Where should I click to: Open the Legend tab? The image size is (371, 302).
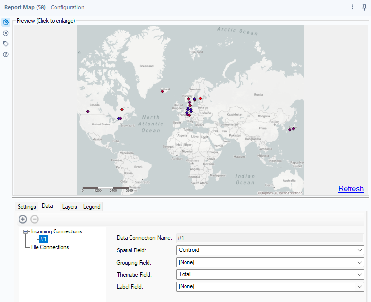point(92,207)
